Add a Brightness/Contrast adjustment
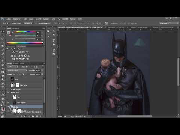180x135 pixels. (x=13, y=52)
